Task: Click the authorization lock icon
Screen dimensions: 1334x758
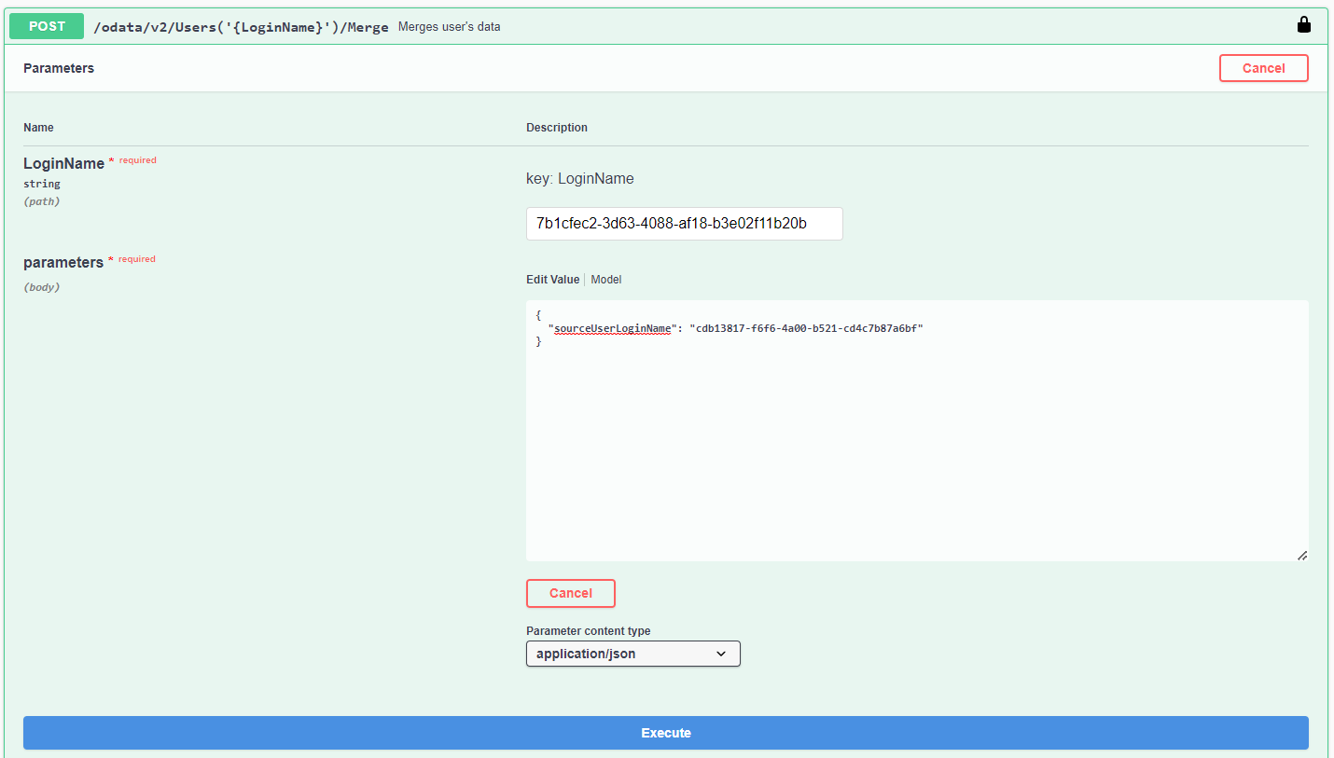Action: (x=1304, y=25)
